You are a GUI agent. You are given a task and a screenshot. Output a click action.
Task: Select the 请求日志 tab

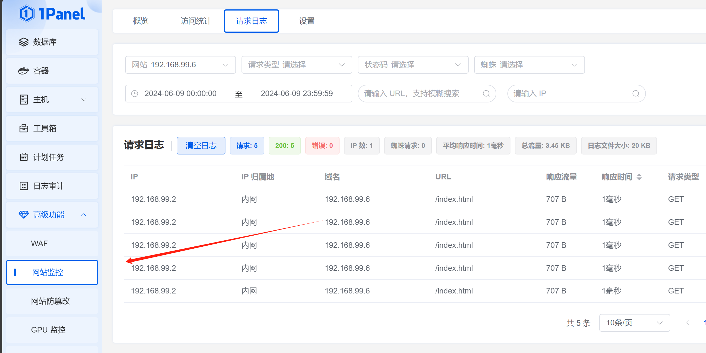251,21
